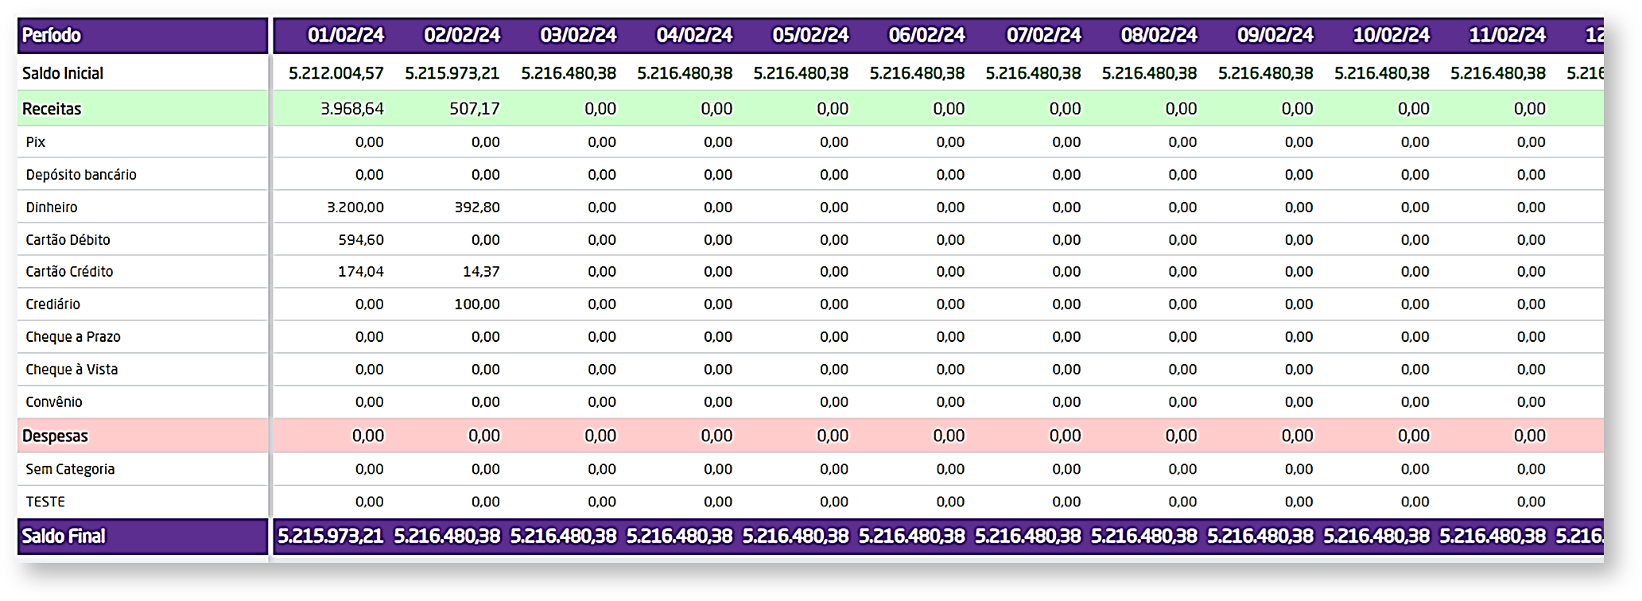Select Despesas value under 07/02/24
The image size is (1642, 601).
(x=1066, y=436)
